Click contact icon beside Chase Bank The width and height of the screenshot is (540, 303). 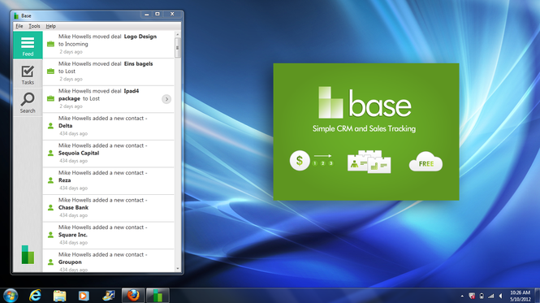coord(50,207)
